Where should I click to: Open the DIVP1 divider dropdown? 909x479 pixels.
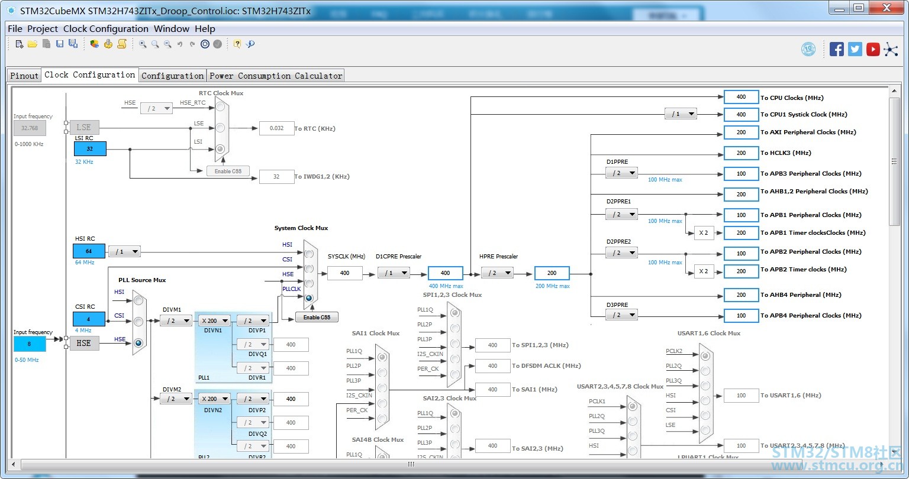[x=253, y=321]
